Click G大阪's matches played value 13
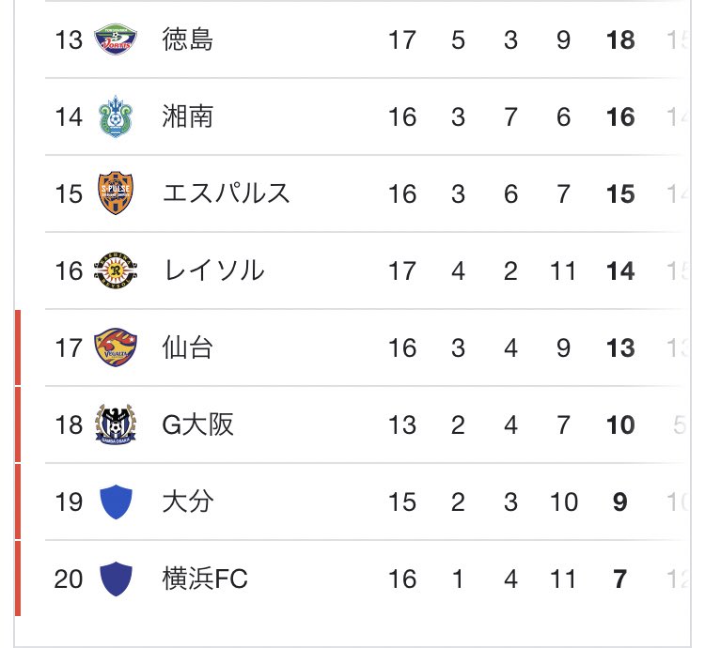The image size is (705, 648). (401, 425)
